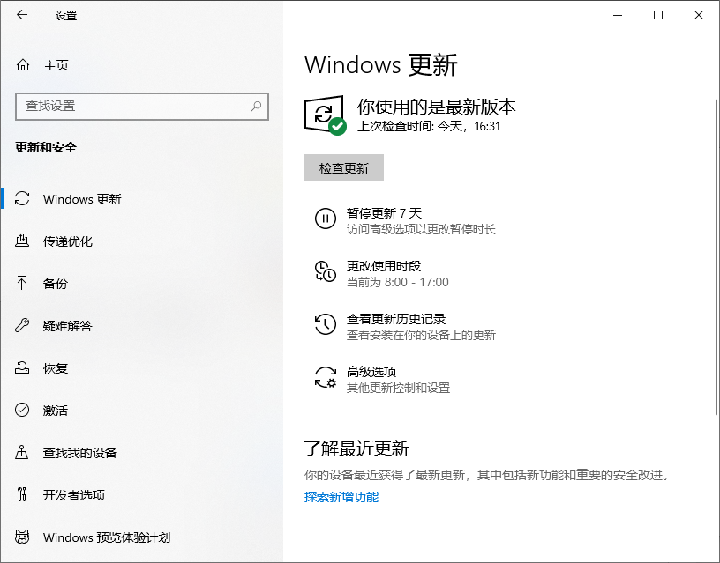The height and width of the screenshot is (563, 720).
Task: Minimize the 设置 window
Action: tap(618, 15)
